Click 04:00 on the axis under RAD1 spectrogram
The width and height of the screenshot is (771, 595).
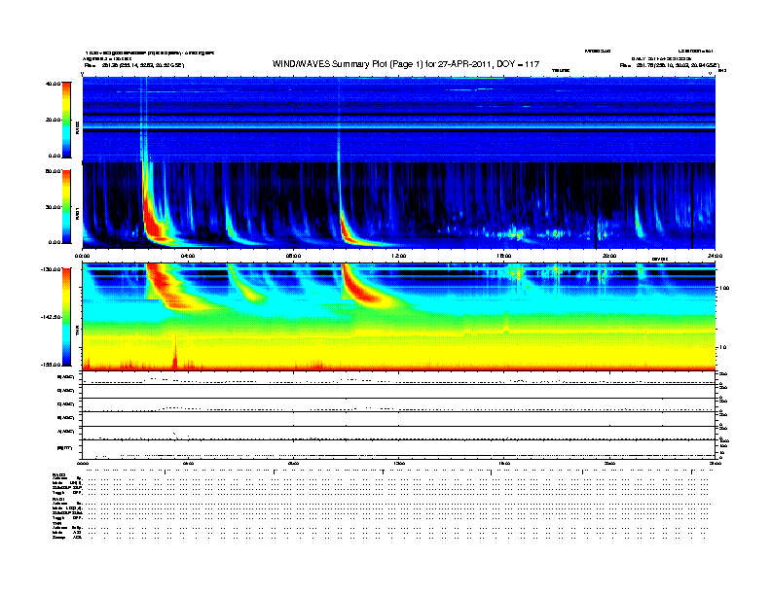tap(188, 256)
